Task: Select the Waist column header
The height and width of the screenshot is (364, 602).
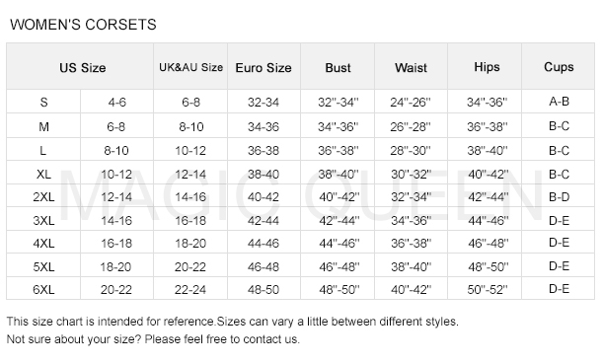Action: (411, 67)
